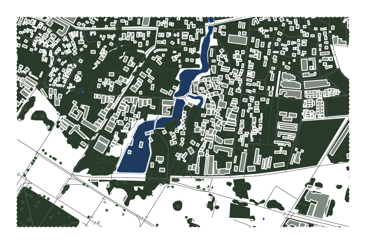This screenshot has width=366, height=244.
Task: Click the tiny blue pond at far left
Action: tap(81, 91)
